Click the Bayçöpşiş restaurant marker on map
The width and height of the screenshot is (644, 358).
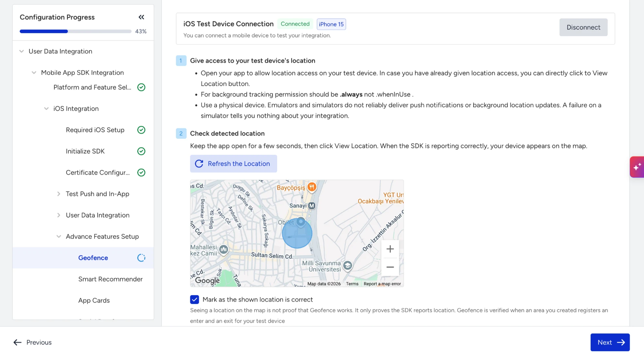coord(312,187)
